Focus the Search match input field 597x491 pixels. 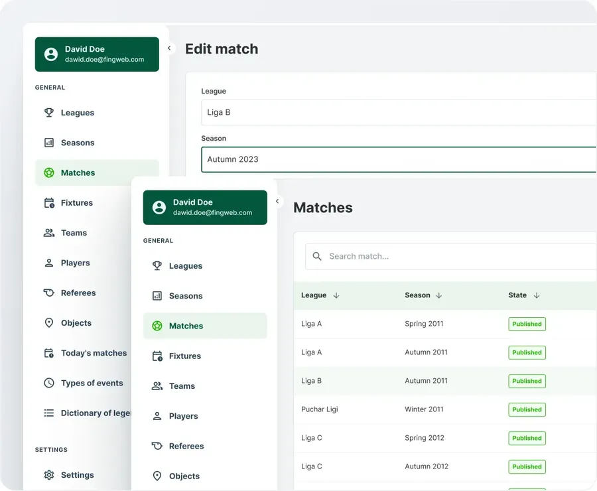coord(451,257)
